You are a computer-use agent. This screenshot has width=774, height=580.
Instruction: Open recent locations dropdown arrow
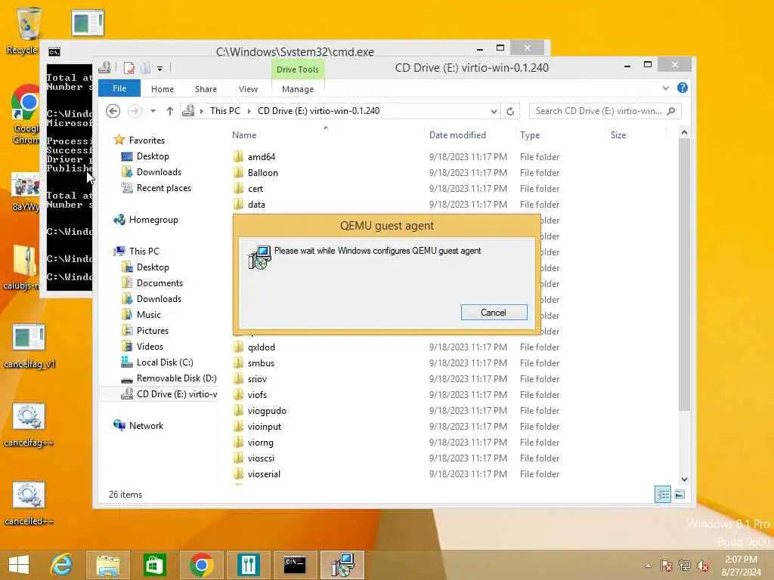pyautogui.click(x=153, y=111)
